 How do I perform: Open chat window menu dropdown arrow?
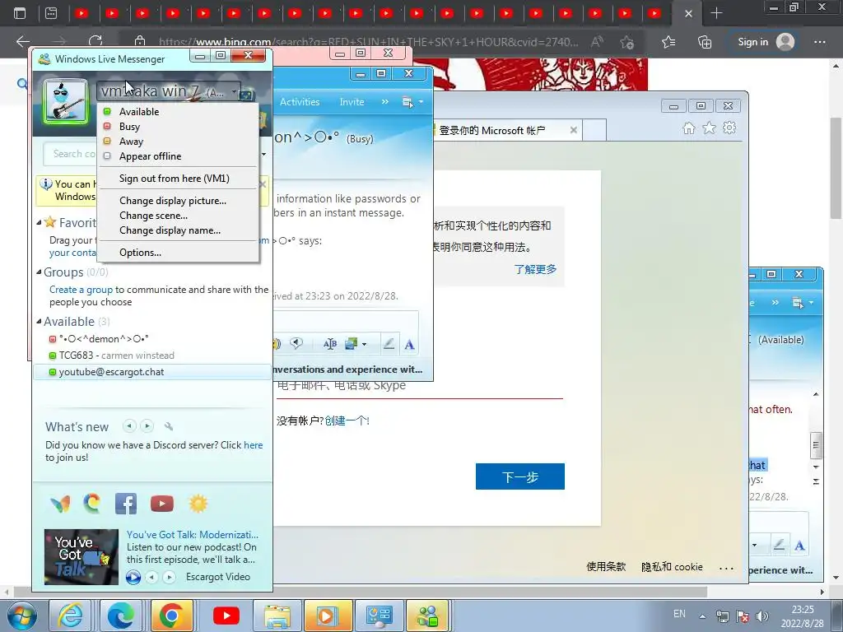coord(421,102)
